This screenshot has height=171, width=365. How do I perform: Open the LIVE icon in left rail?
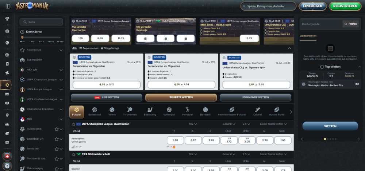(7, 94)
